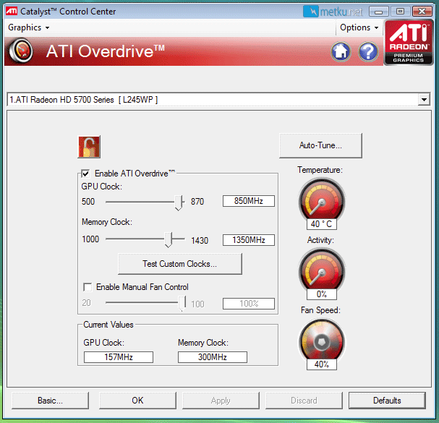Screen dimensions: 439x423
Task: Open the Options menu
Action: tap(359, 27)
